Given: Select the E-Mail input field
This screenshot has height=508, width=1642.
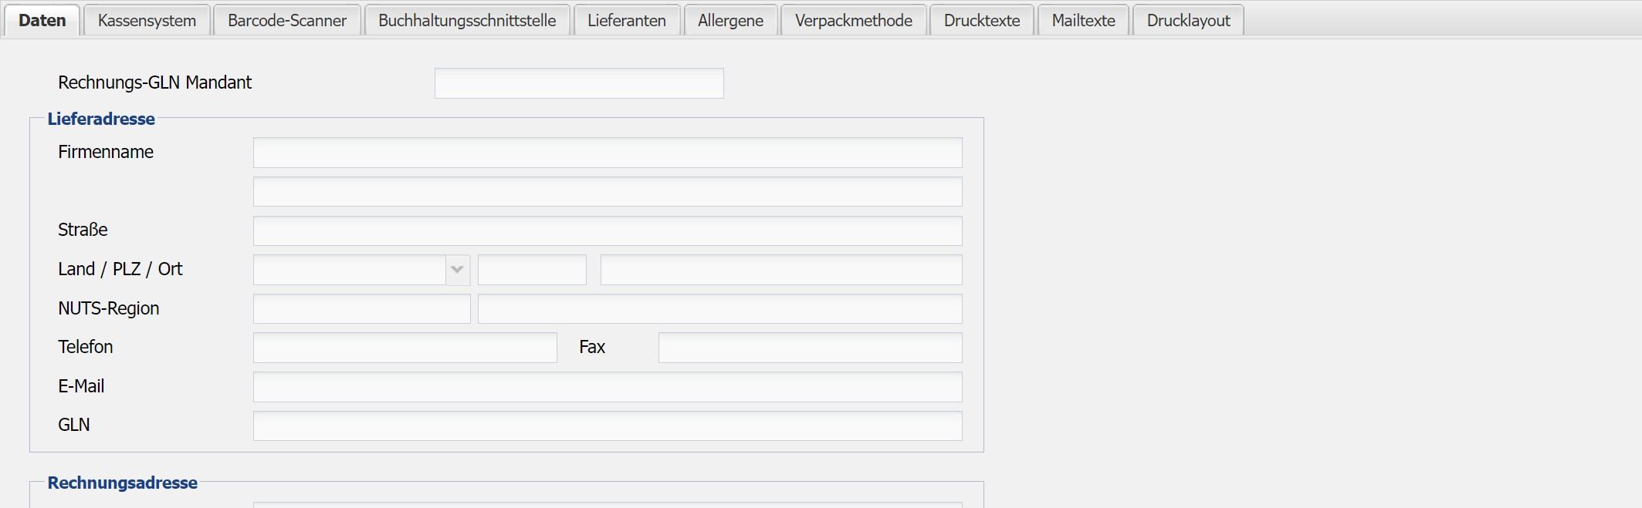Looking at the screenshot, I should click(608, 387).
